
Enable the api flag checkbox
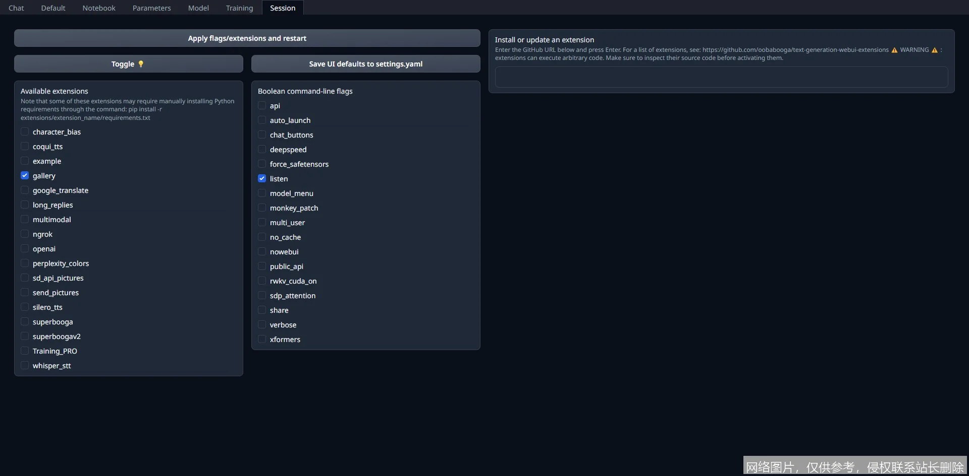(x=262, y=106)
